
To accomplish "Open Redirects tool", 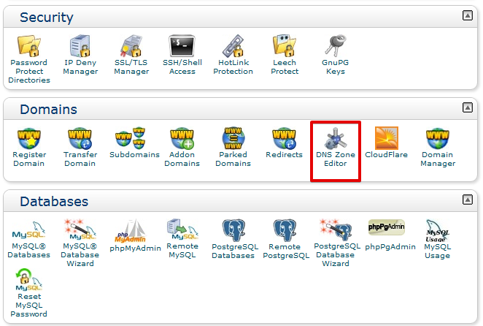I will tap(285, 143).
